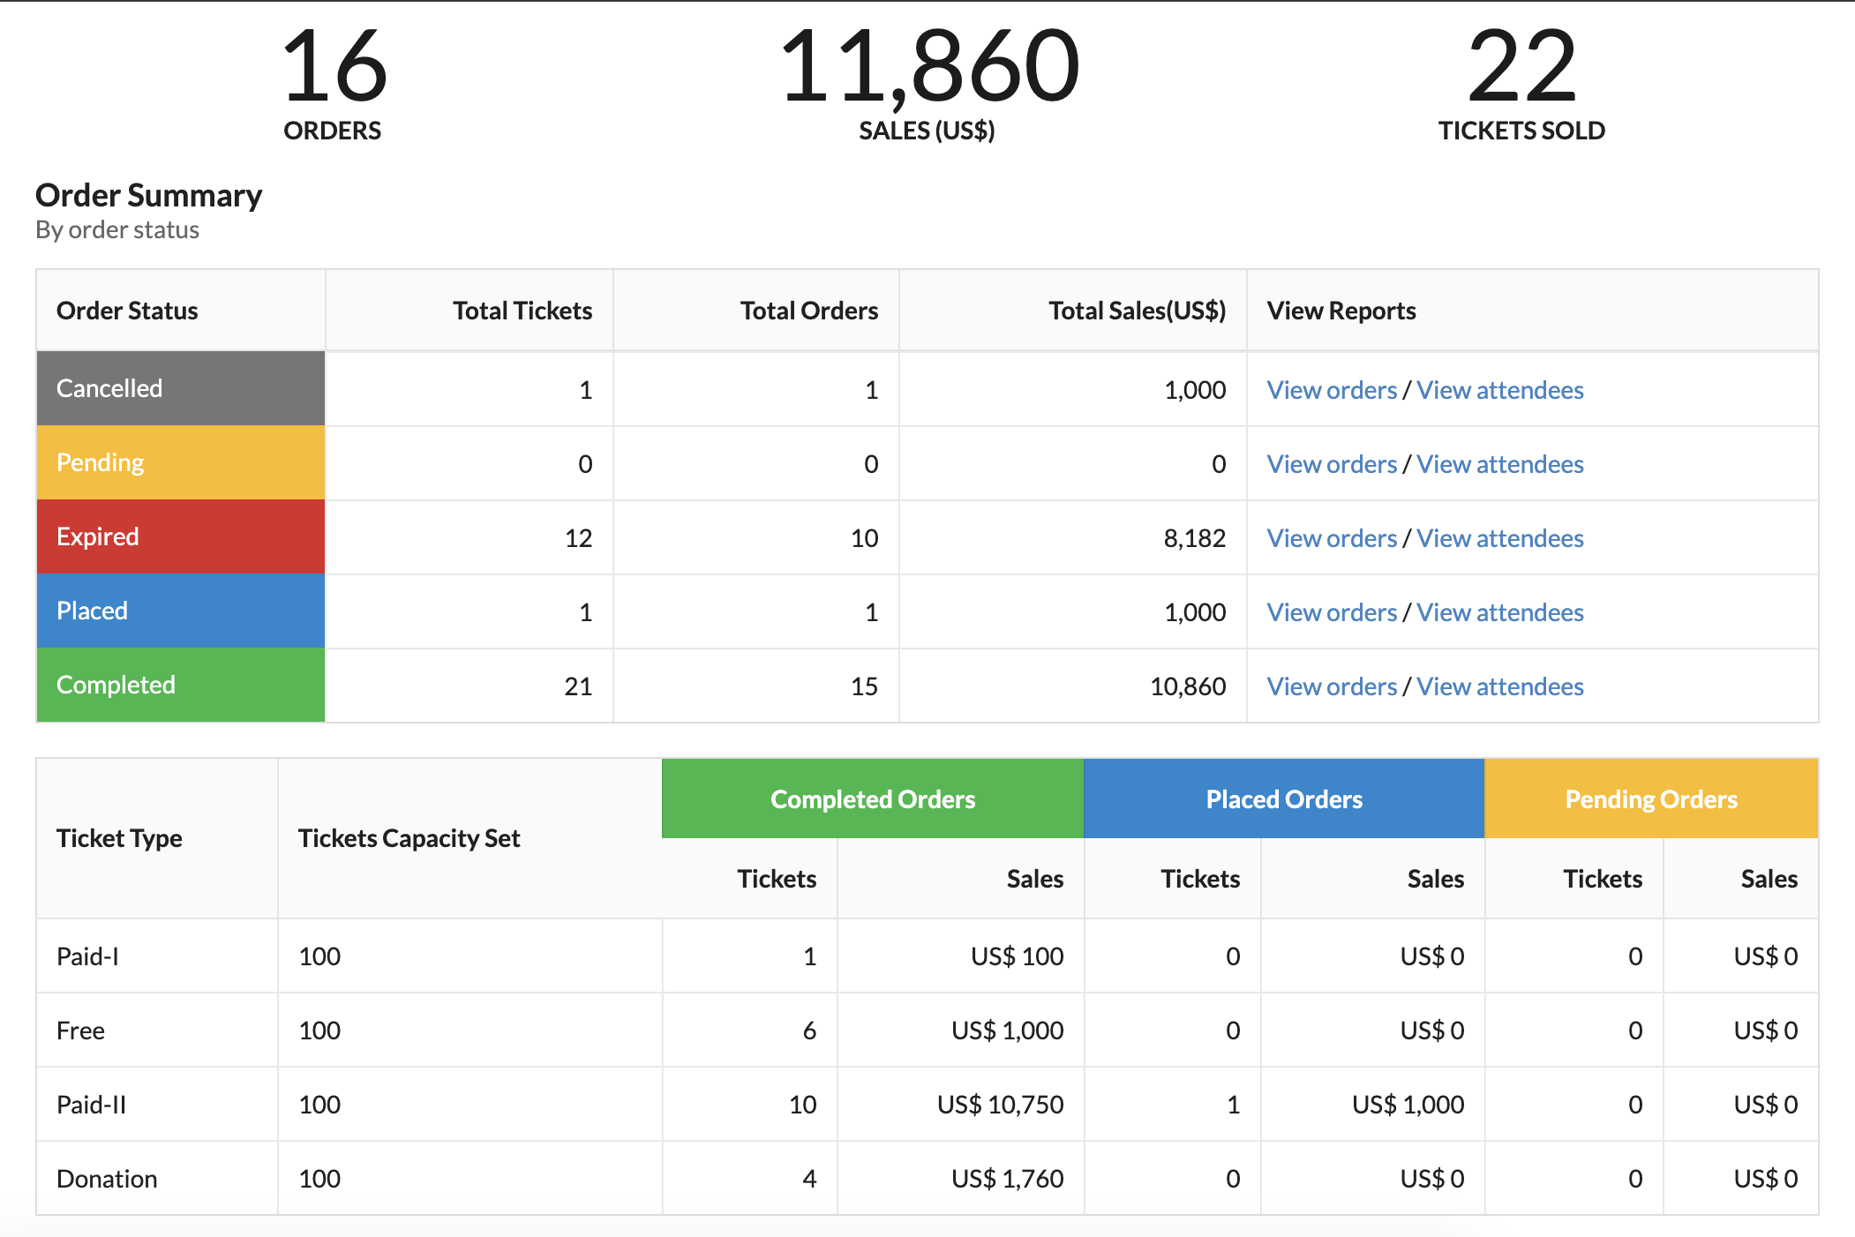Open View attendees for Pending status

click(1499, 464)
